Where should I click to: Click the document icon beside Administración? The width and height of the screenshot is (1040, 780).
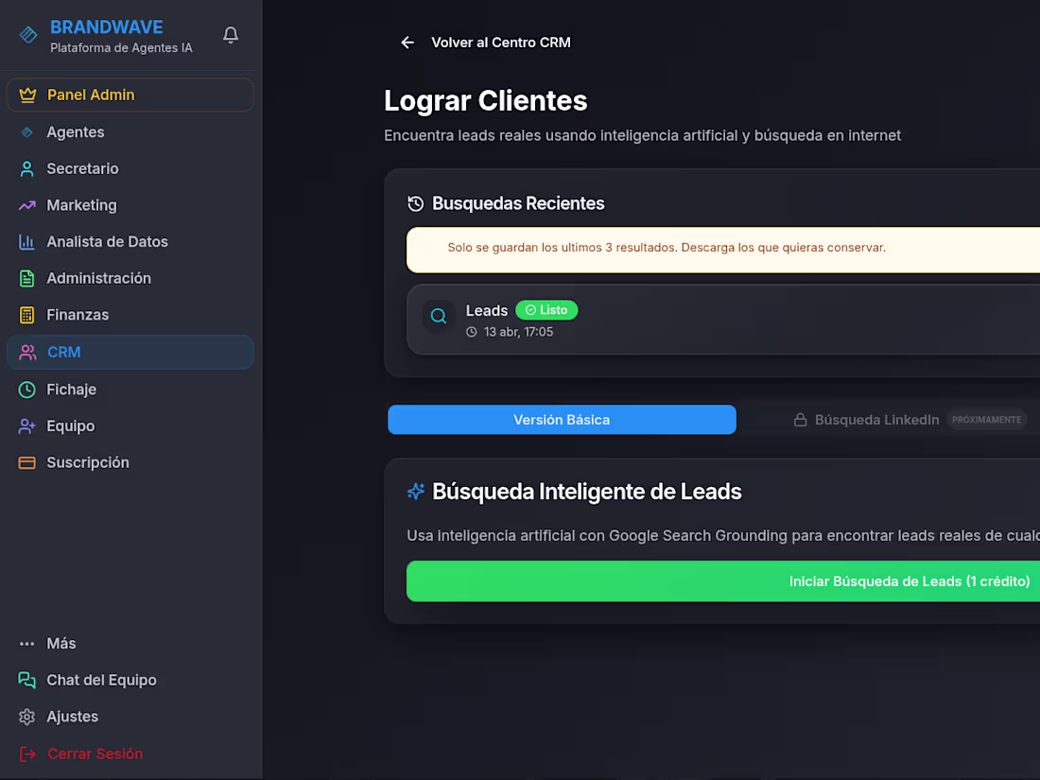click(x=27, y=279)
